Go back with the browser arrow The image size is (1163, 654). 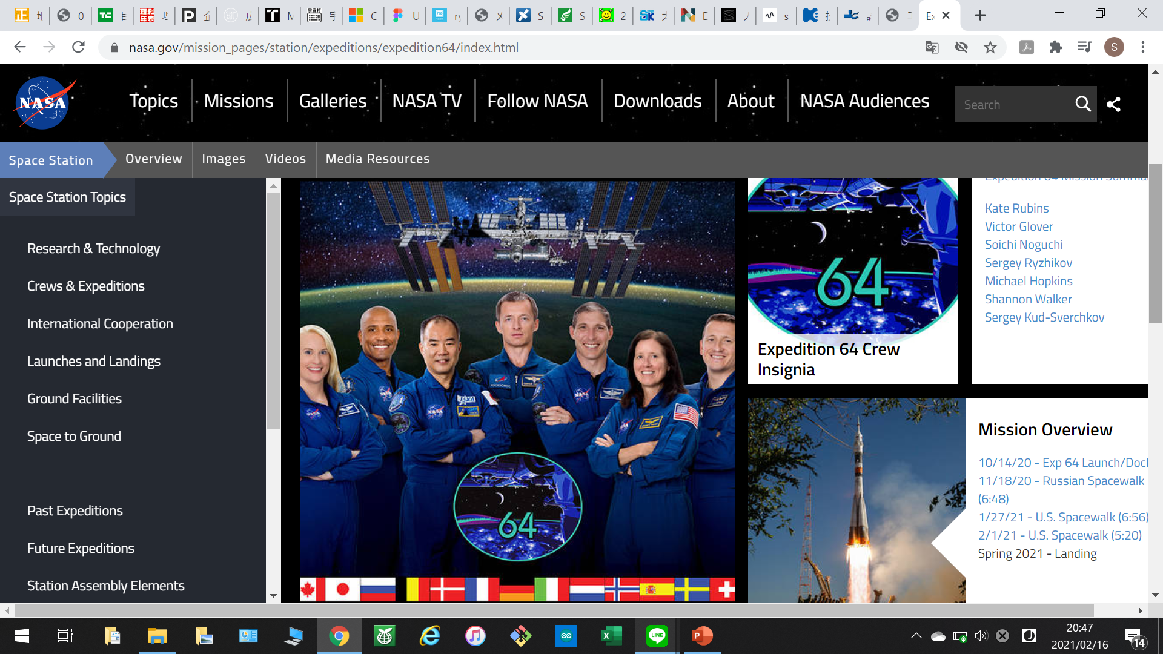coord(20,47)
